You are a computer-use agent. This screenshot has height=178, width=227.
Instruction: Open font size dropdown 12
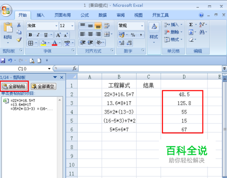click(72, 26)
